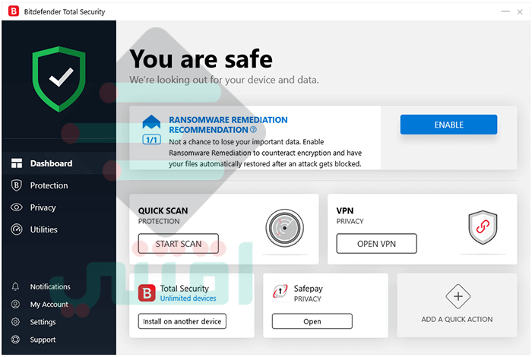Click the Support lifebuoy icon
532x357 pixels.
tap(15, 340)
